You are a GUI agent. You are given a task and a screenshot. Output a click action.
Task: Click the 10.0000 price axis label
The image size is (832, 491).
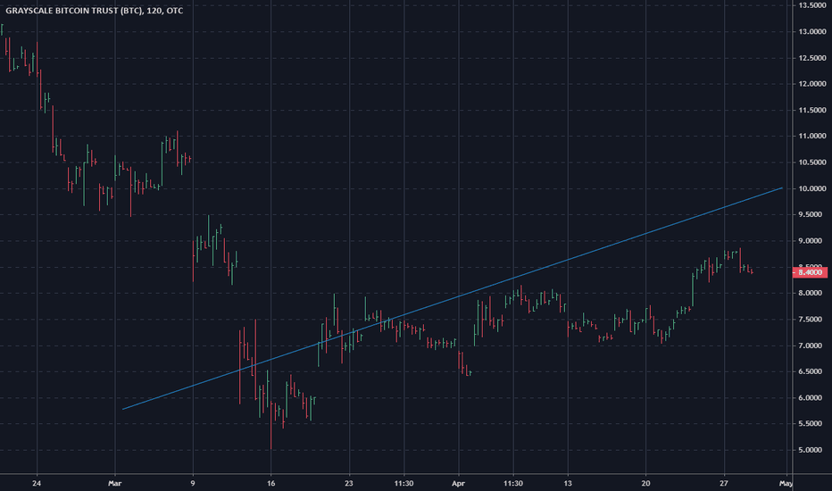[812, 188]
